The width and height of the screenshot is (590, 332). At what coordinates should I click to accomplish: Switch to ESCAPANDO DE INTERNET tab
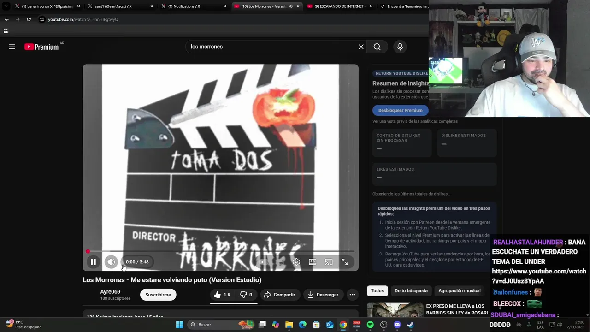point(340,6)
